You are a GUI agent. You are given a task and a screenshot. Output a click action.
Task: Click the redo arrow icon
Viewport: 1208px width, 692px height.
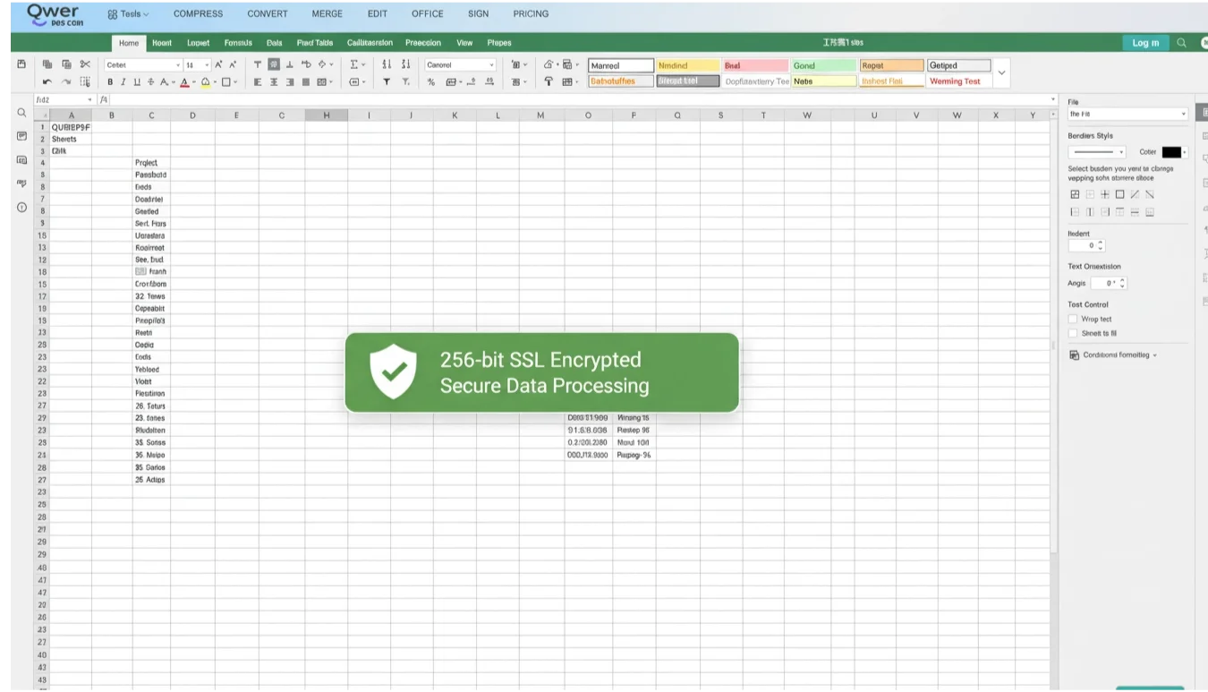point(65,81)
